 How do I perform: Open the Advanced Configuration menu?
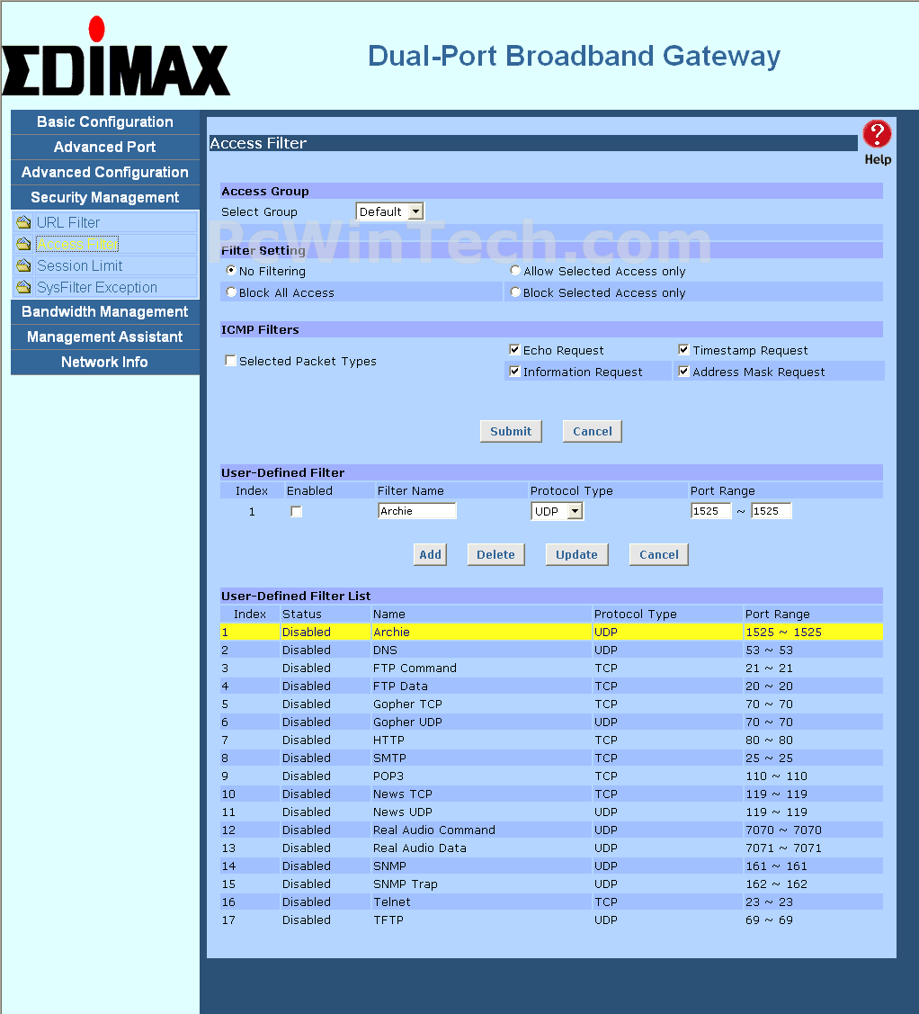(x=104, y=173)
